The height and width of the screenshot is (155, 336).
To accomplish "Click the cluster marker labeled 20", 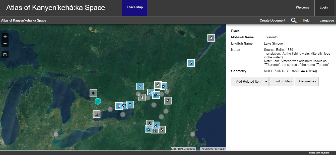I will click(x=124, y=106).
